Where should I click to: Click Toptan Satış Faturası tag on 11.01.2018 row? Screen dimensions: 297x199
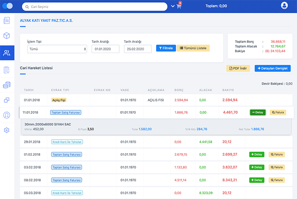pyautogui.click(x=65, y=112)
